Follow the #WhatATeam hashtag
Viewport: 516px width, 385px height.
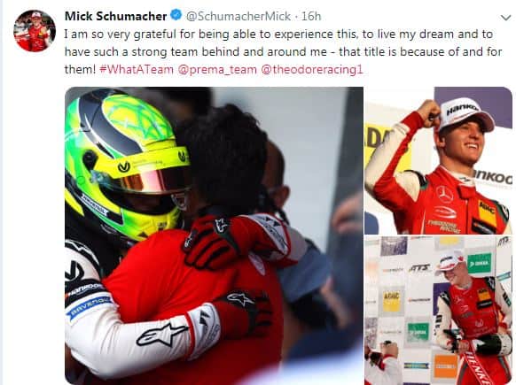(x=137, y=70)
